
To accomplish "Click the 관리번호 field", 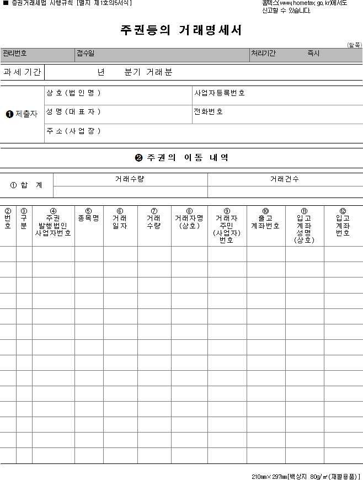I will [x=38, y=55].
